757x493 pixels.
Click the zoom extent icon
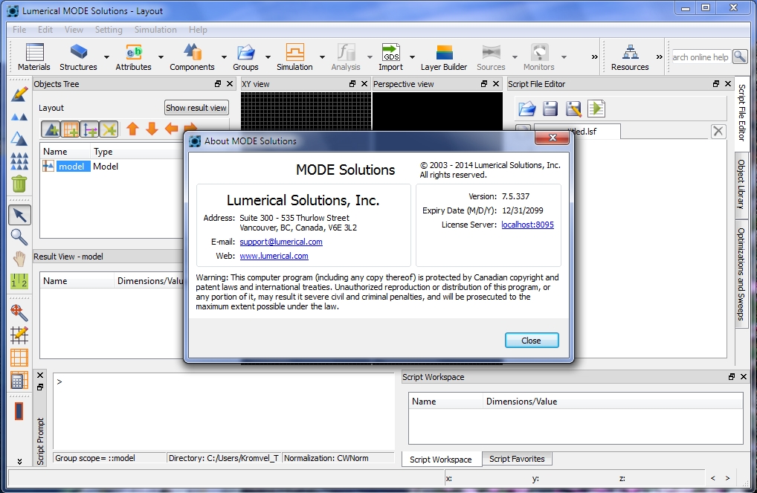[x=19, y=312]
